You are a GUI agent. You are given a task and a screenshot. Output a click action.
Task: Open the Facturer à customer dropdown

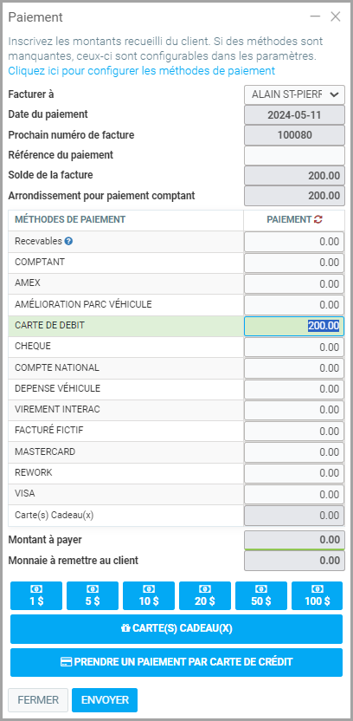tap(294, 94)
